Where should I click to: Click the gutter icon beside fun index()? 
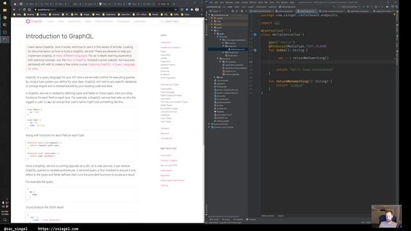point(255,50)
